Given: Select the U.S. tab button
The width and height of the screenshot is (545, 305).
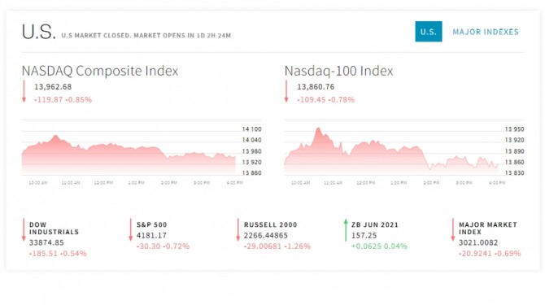Looking at the screenshot, I should click(428, 32).
